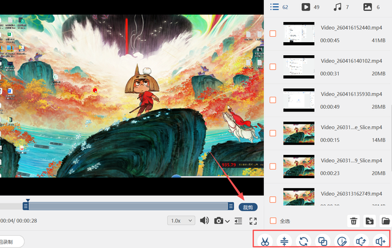The width and height of the screenshot is (392, 248).
Task: Open the format convert tool with circular arrows
Action: click(x=303, y=241)
